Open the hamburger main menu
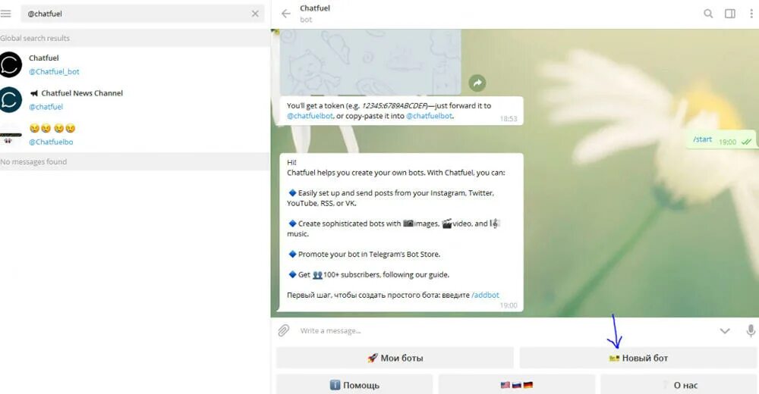 click(6, 14)
